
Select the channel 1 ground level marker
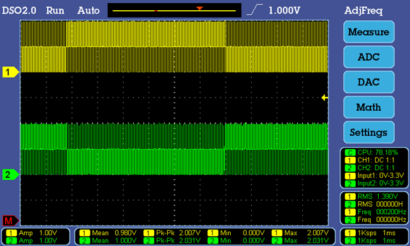click(x=11, y=72)
